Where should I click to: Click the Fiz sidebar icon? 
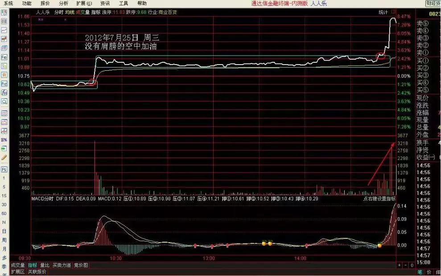4,84
